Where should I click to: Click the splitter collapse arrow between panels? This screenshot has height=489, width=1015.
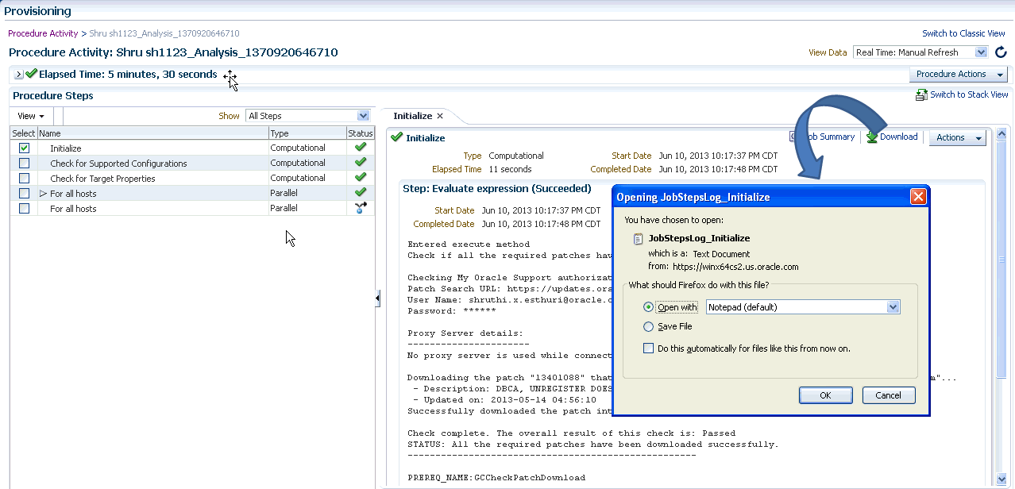(377, 298)
